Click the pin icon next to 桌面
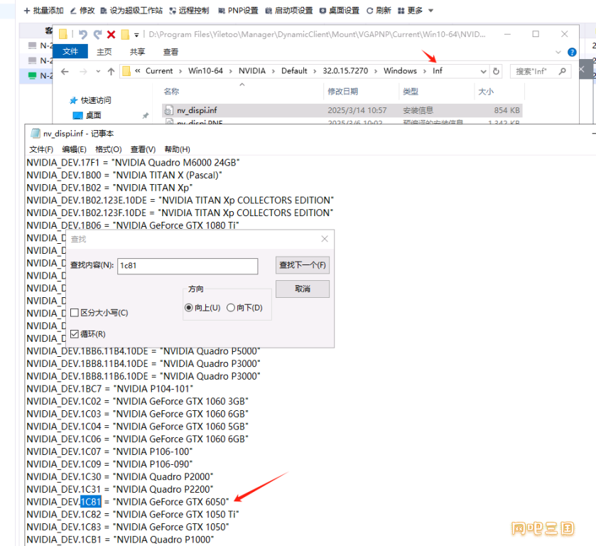Viewport: 596px width, 546px height. 145,116
